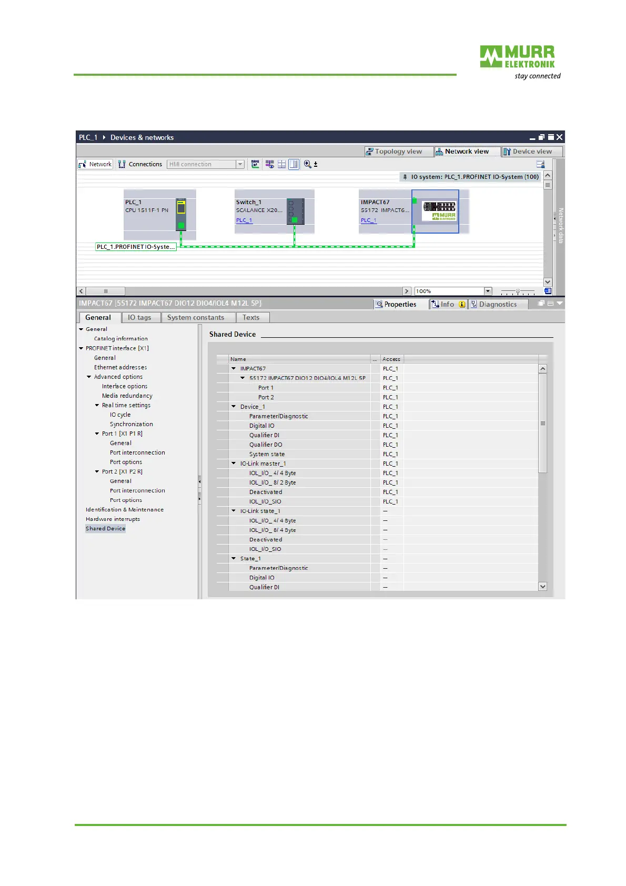Select Synchronization tree item
Image resolution: width=626 pixels, height=886 pixels.
(132, 424)
